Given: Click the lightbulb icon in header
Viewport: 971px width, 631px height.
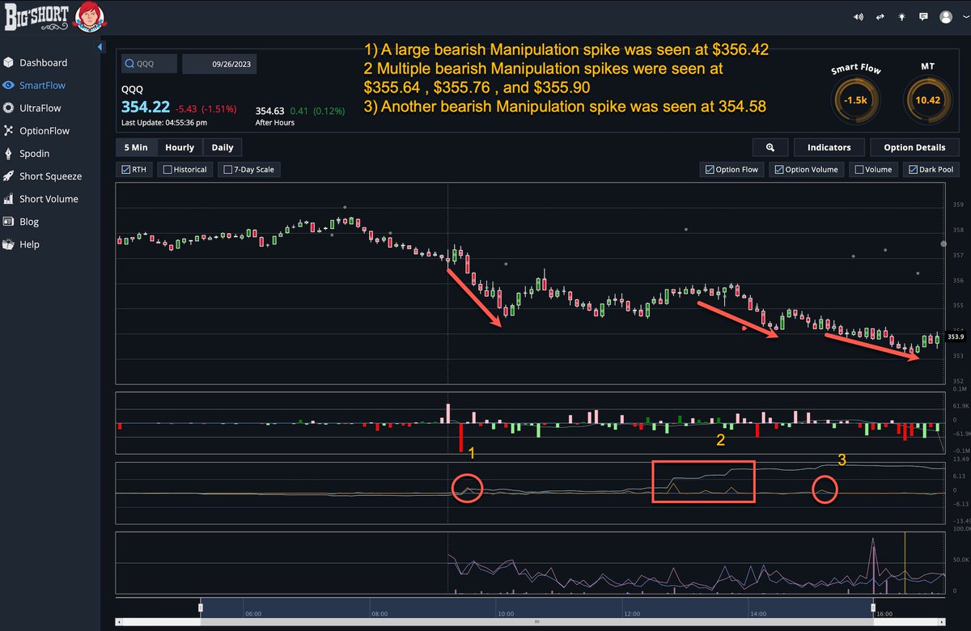Looking at the screenshot, I should pos(902,17).
